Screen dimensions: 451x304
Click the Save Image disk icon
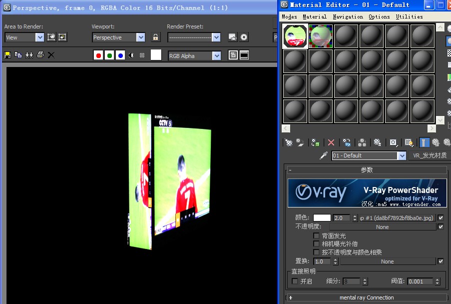point(8,55)
